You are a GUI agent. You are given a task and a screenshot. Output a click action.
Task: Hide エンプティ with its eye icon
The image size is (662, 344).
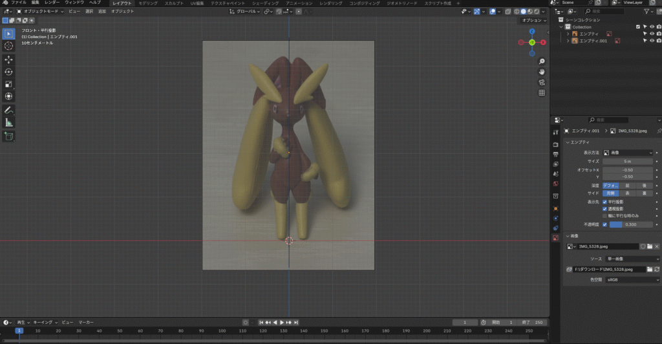pyautogui.click(x=652, y=34)
